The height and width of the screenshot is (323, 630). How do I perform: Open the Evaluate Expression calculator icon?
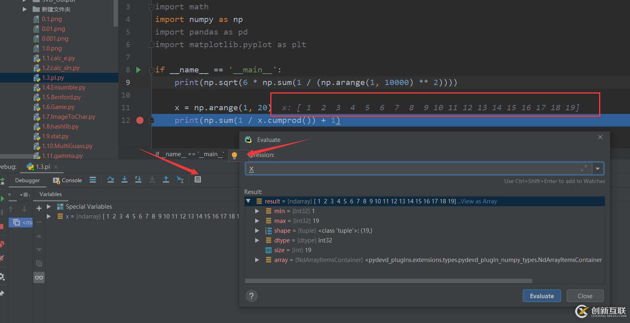[198, 179]
